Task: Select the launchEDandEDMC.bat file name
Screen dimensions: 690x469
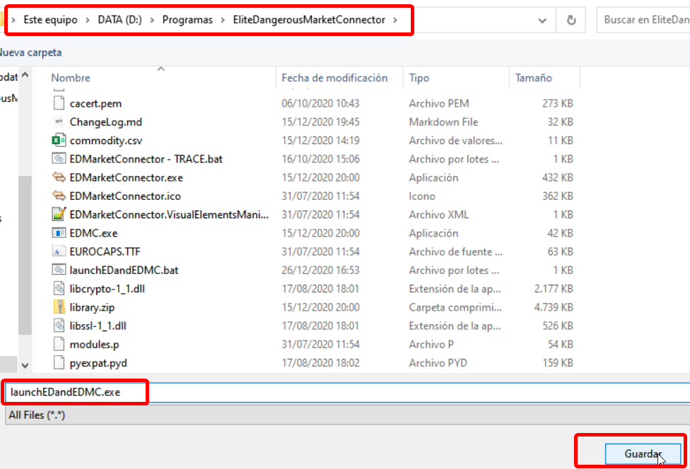Action: pyautogui.click(x=124, y=270)
